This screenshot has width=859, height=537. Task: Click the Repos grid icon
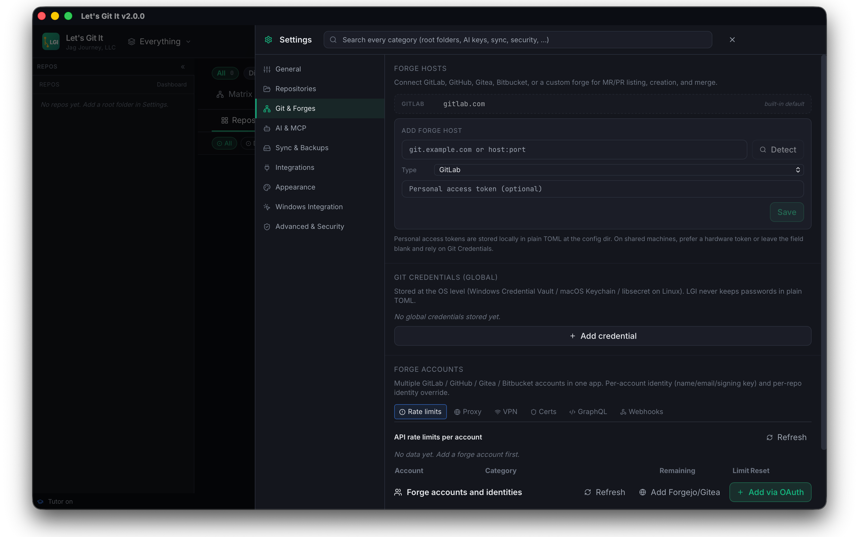coord(224,121)
